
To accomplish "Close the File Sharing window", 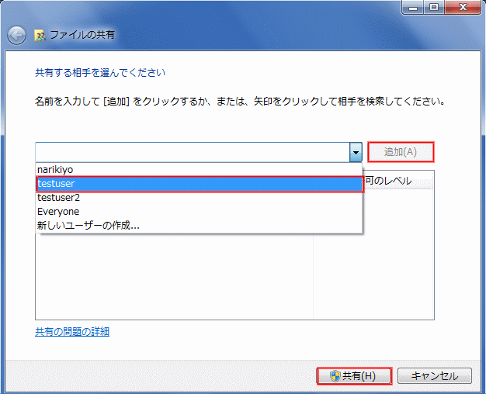I will pos(463,8).
